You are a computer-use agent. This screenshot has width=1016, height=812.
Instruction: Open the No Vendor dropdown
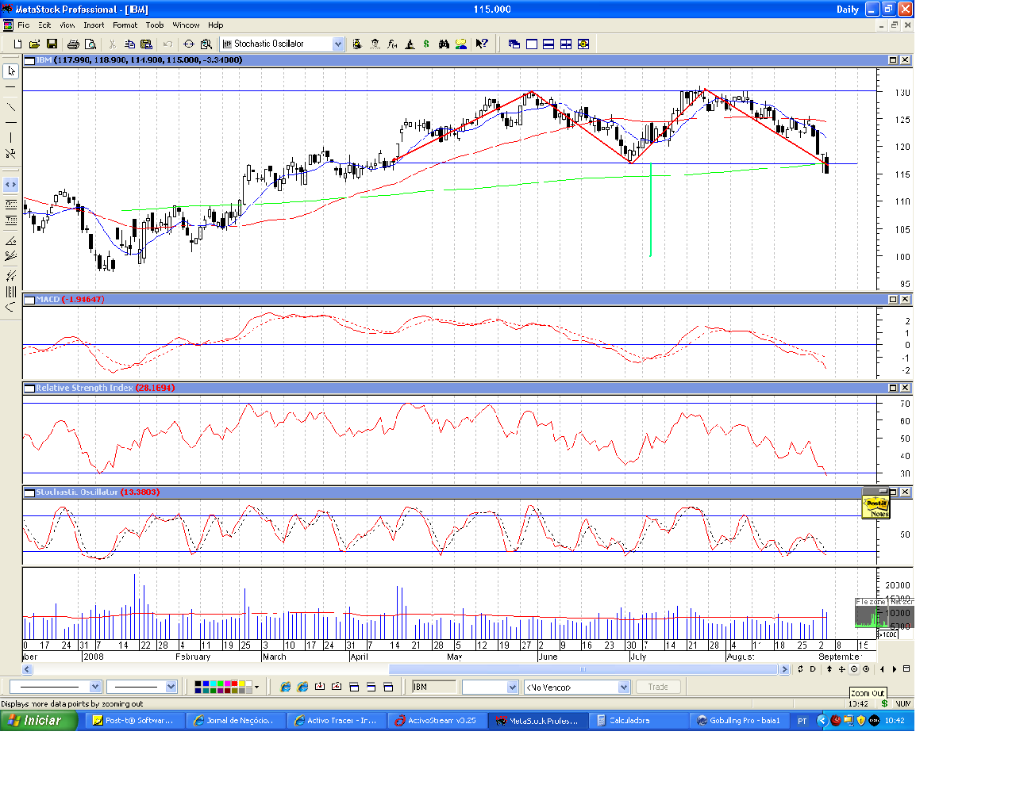tap(624, 688)
